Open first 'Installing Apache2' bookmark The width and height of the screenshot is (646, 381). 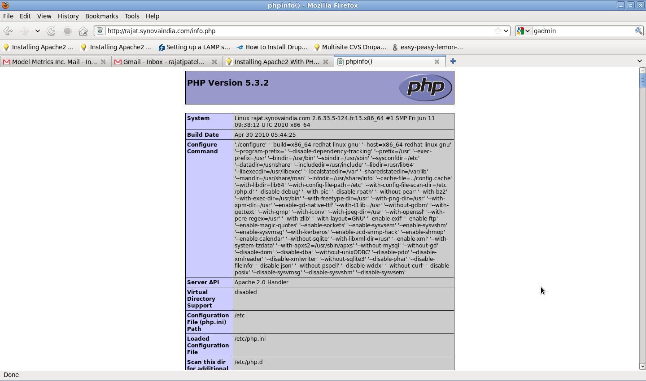click(39, 47)
